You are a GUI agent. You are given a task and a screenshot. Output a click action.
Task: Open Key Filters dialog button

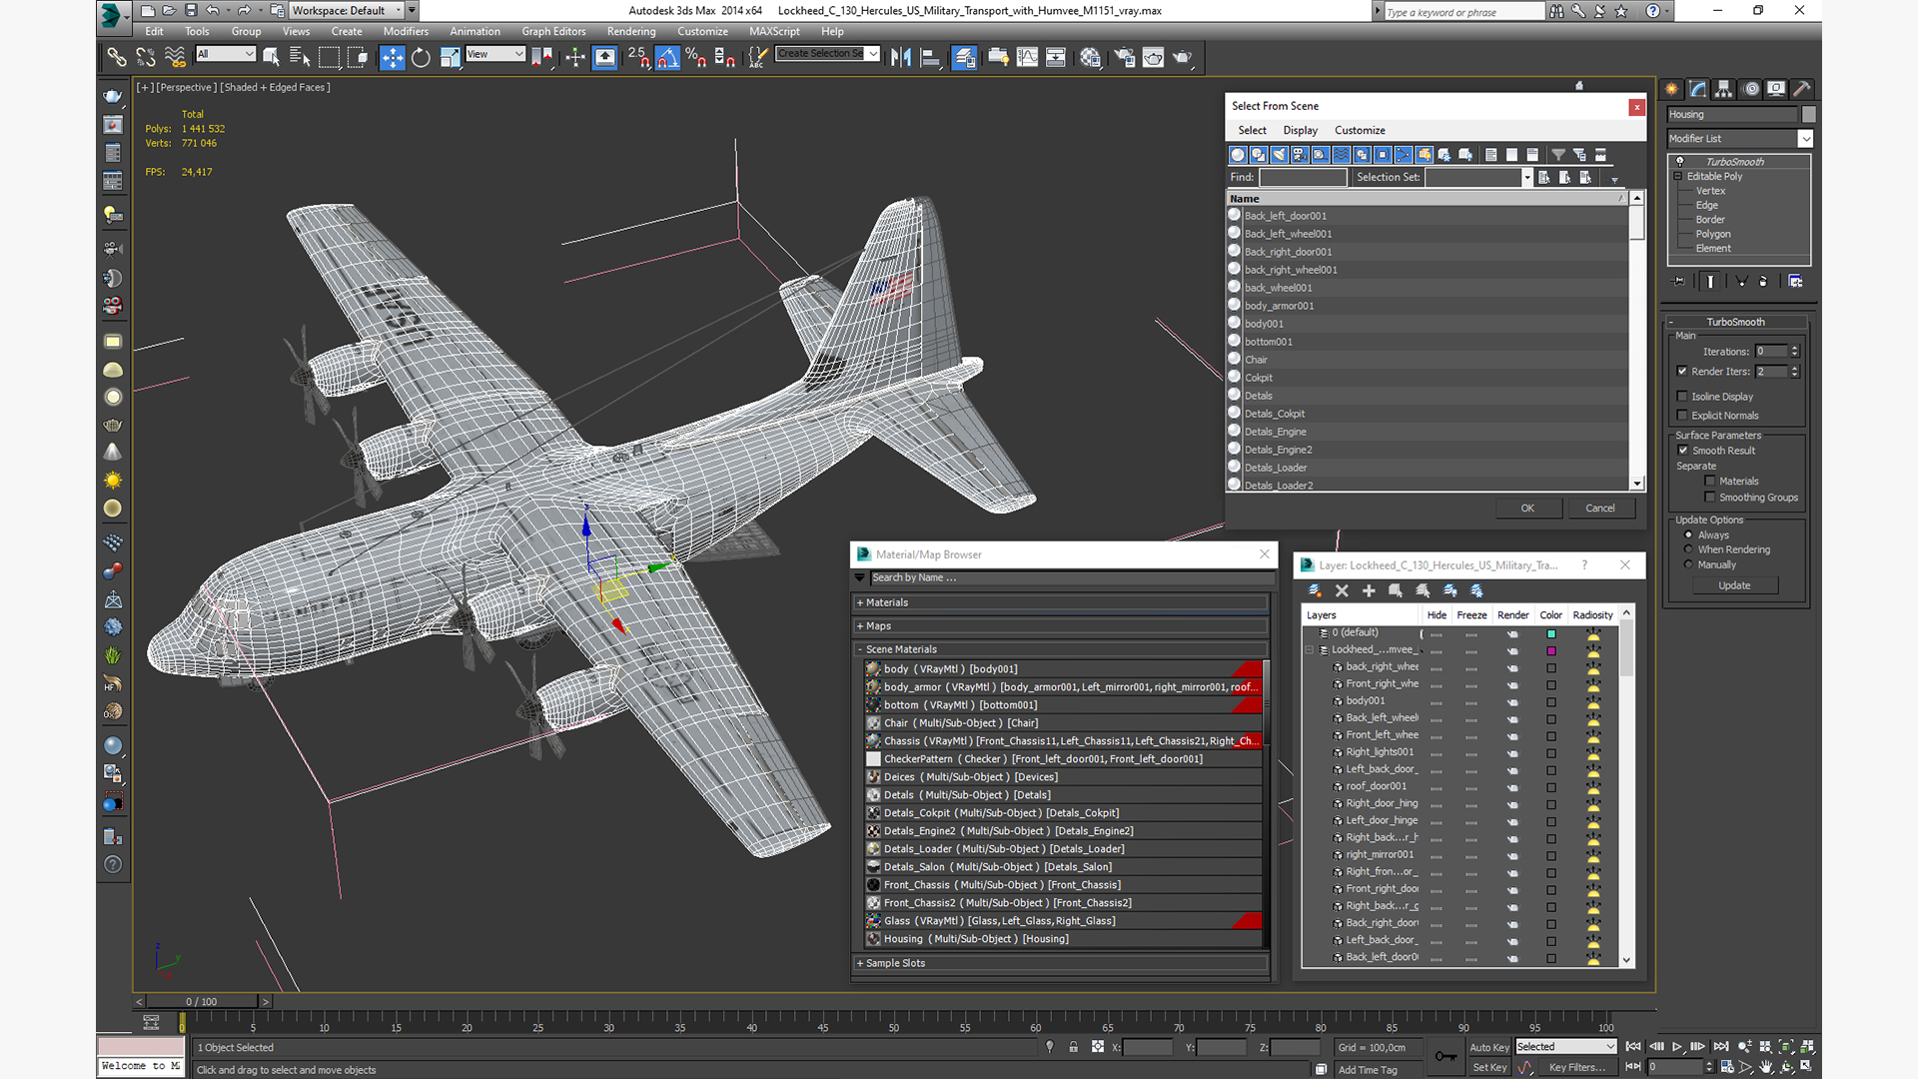(1577, 1068)
